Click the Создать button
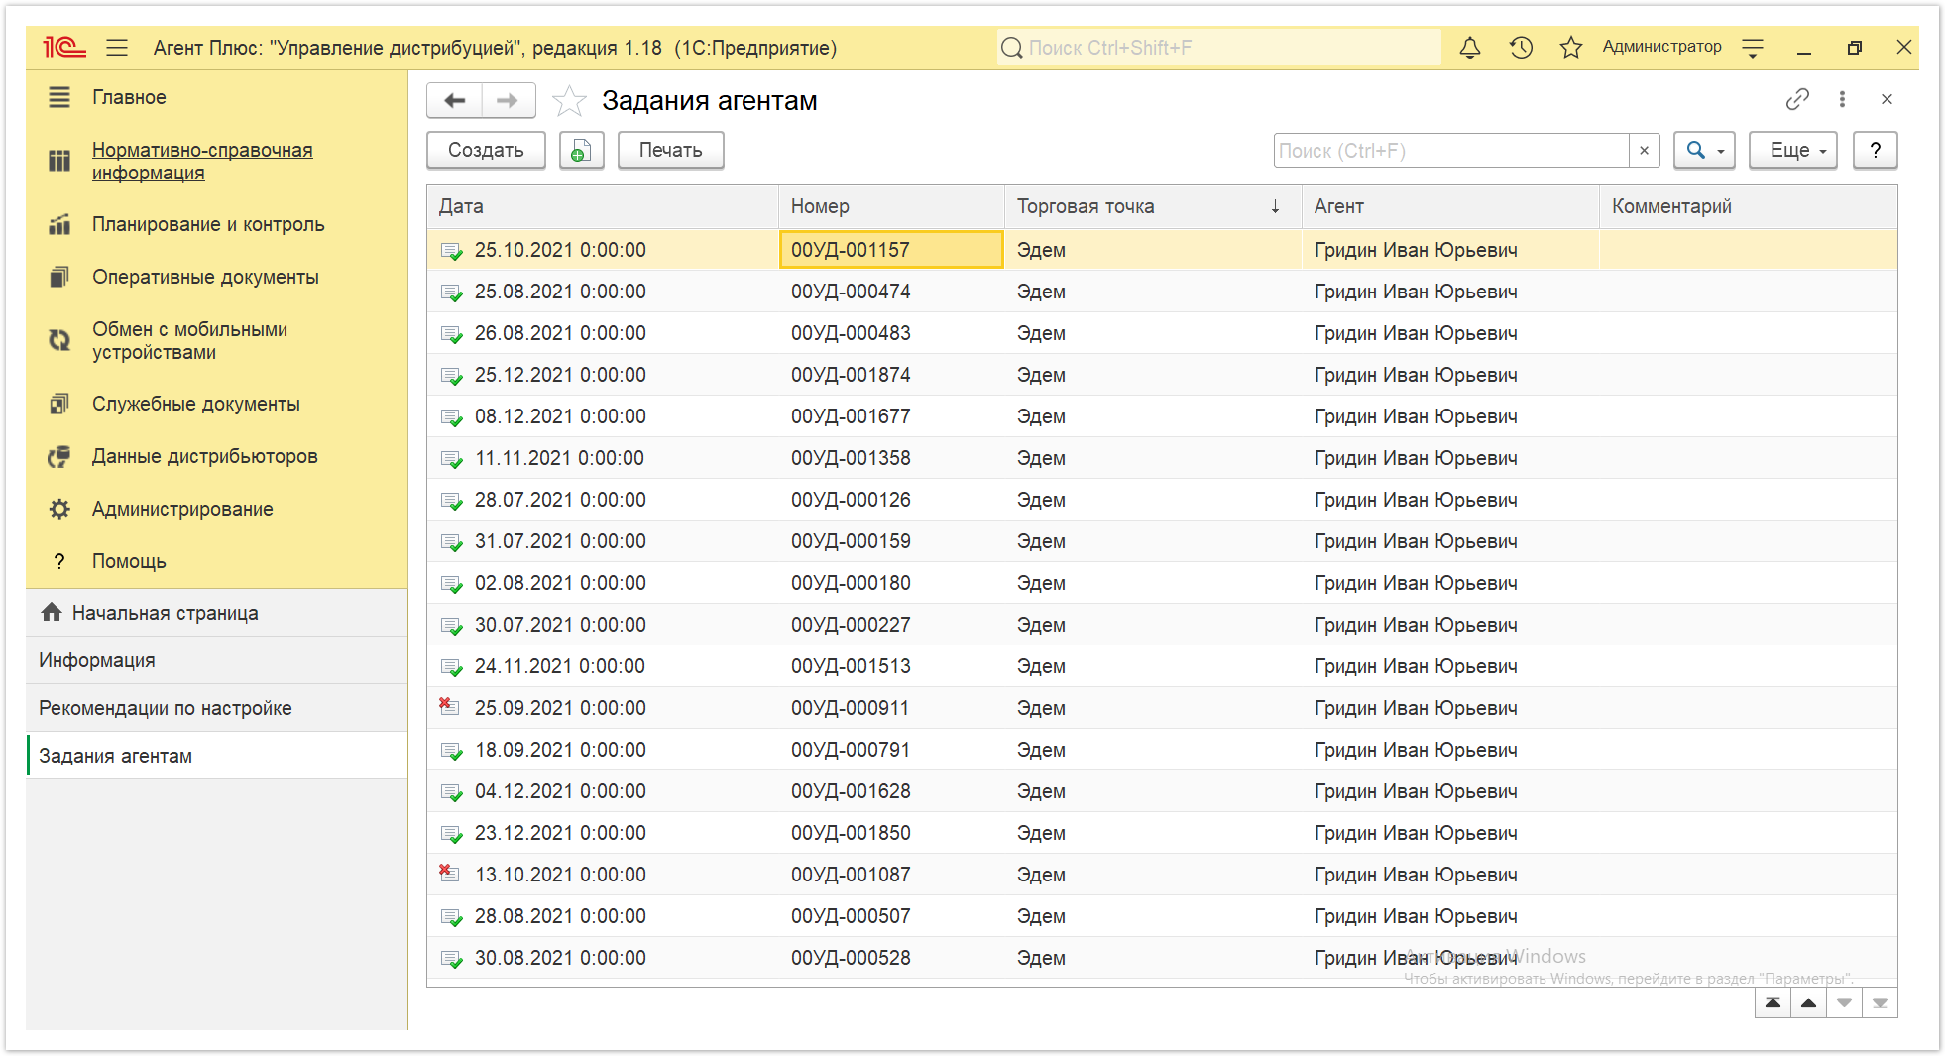Screen dimensions: 1945x1056 pyautogui.click(x=486, y=150)
